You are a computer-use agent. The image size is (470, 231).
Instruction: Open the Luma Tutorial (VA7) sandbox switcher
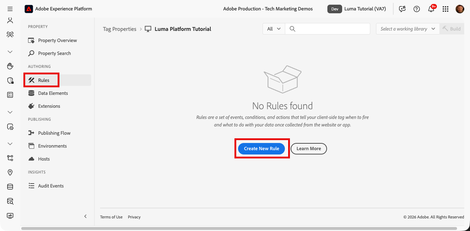(365, 9)
